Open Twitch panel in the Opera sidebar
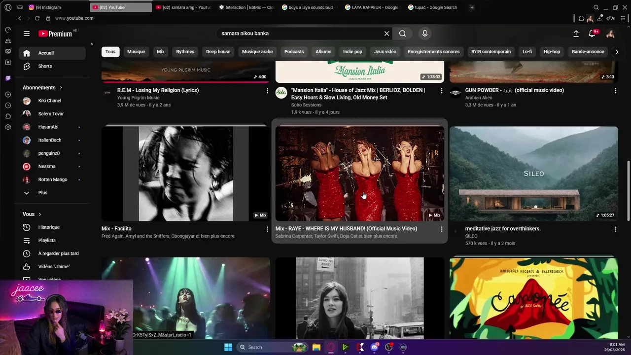The width and height of the screenshot is (631, 355). (x=8, y=78)
